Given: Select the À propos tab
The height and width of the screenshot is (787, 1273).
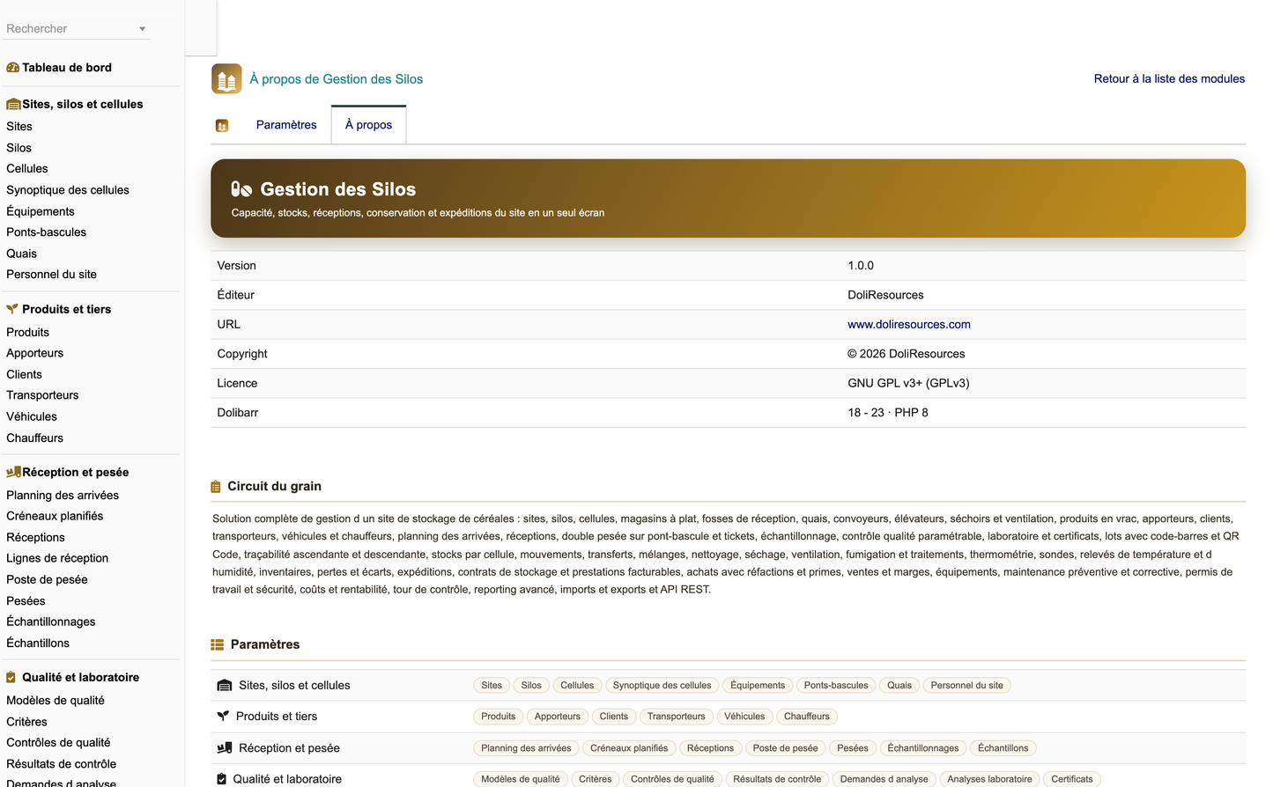Looking at the screenshot, I should coord(368,125).
